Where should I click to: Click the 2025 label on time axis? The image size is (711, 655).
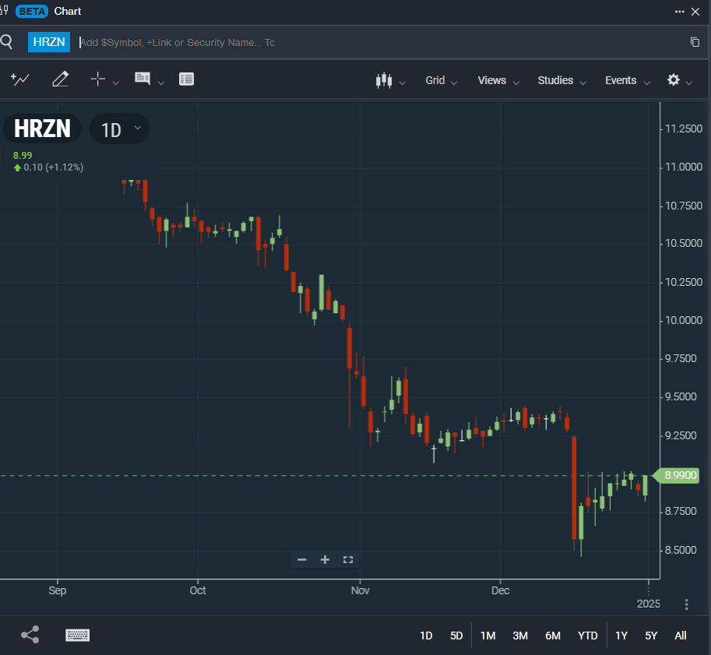[x=649, y=604]
